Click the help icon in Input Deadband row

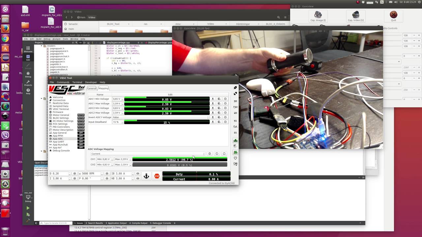225,122
